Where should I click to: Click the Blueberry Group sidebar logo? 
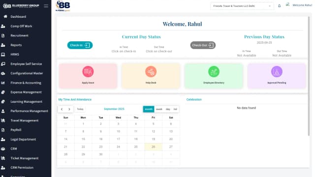[21, 5]
